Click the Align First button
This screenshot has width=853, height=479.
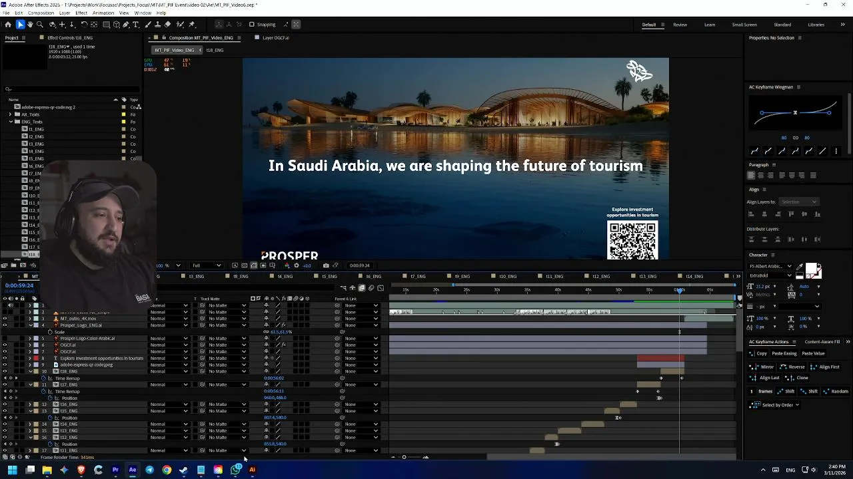(825, 367)
